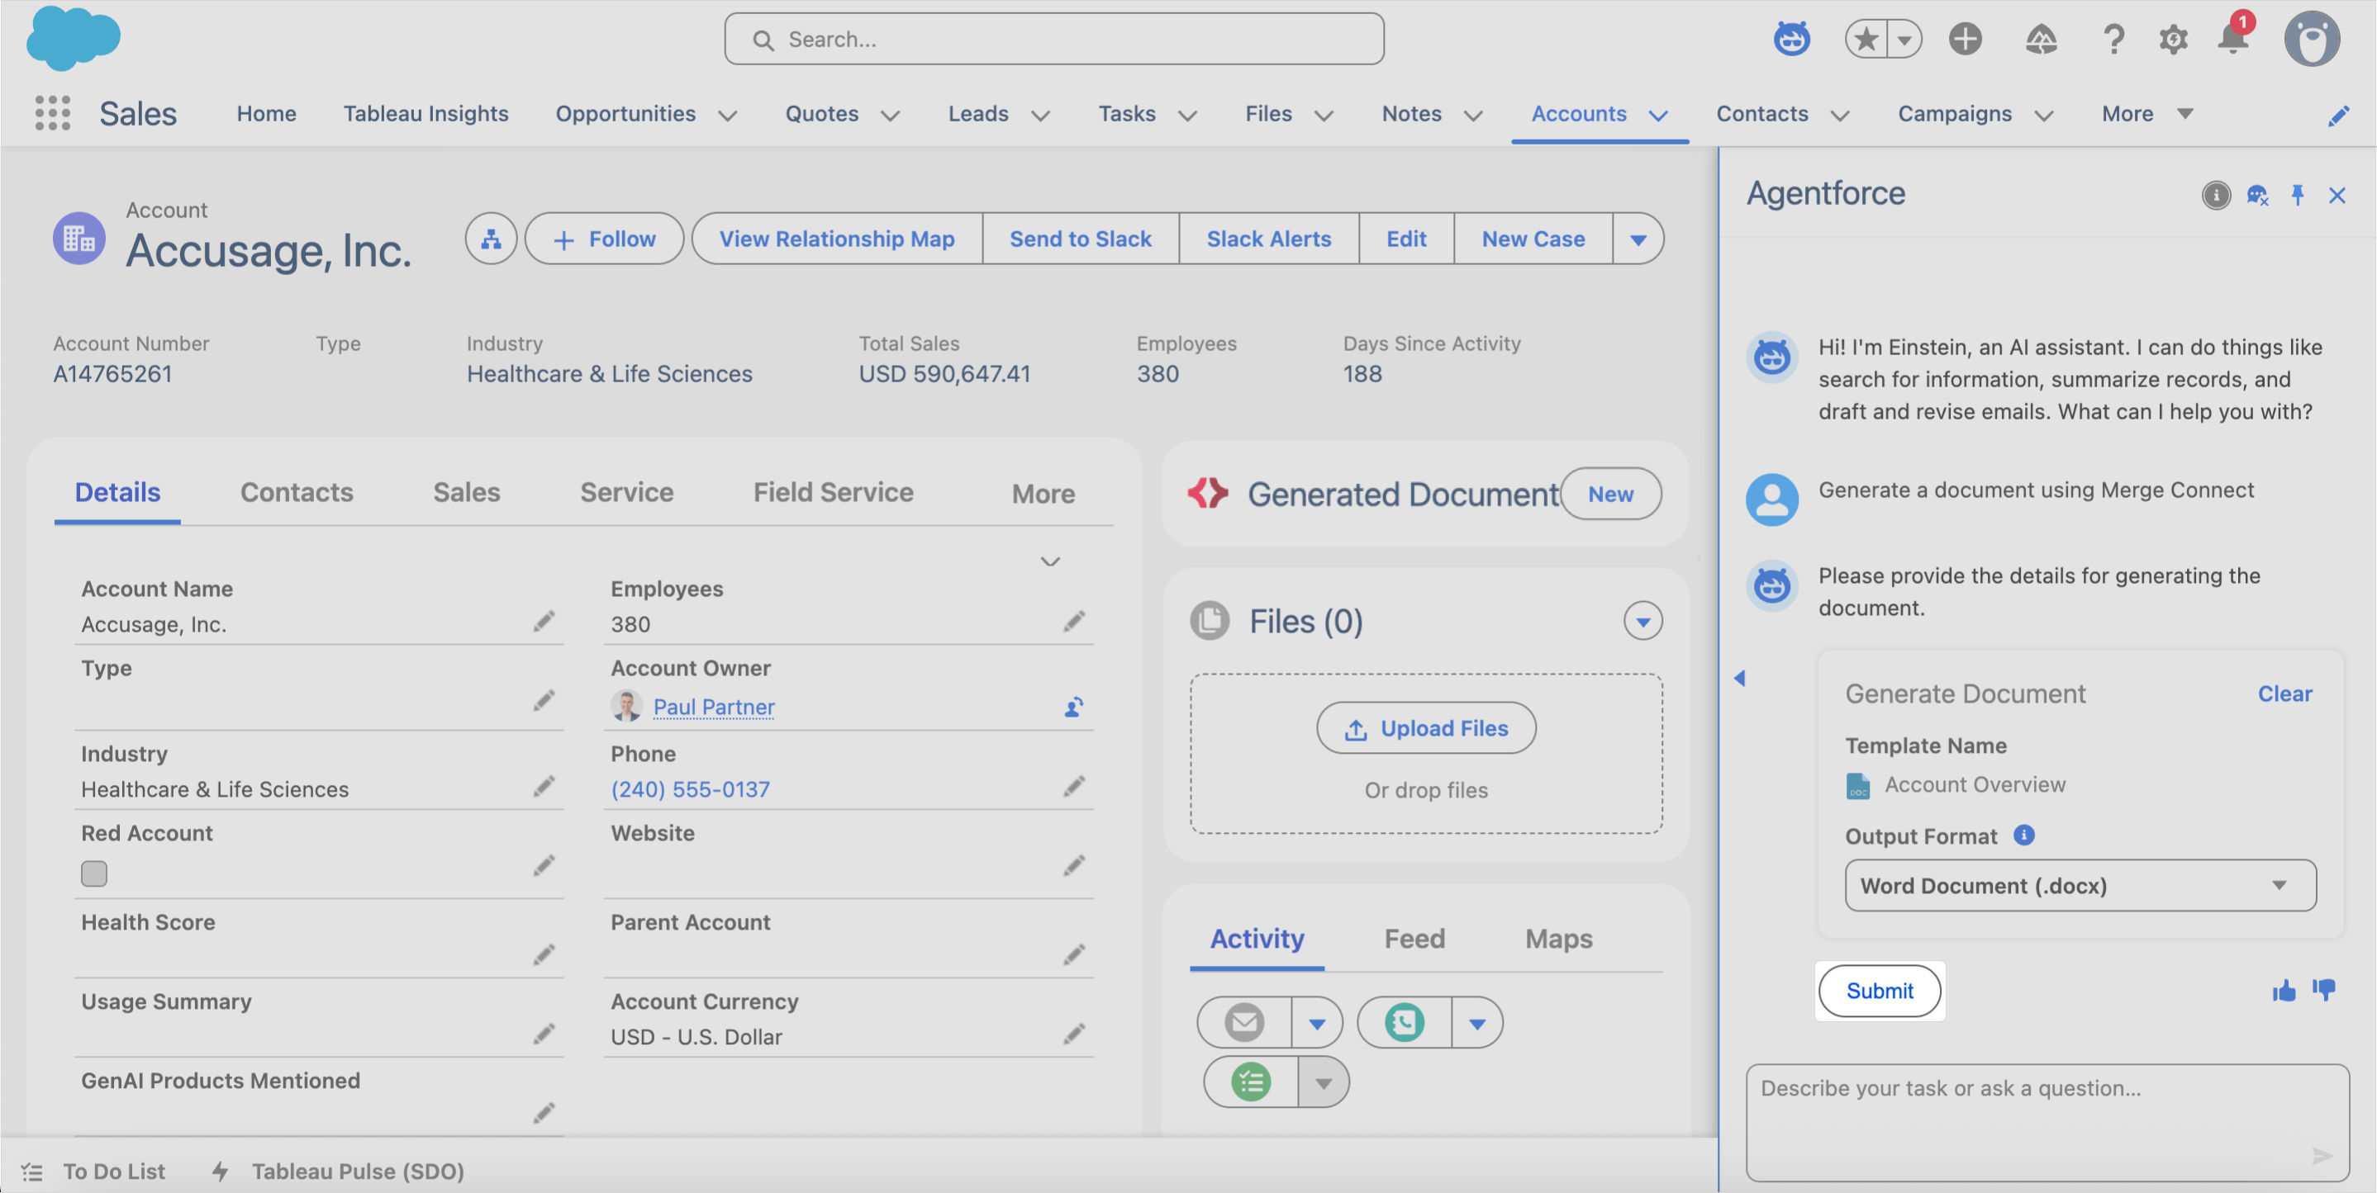This screenshot has width=2377, height=1193.
Task: View account hierarchy icon
Action: [491, 239]
